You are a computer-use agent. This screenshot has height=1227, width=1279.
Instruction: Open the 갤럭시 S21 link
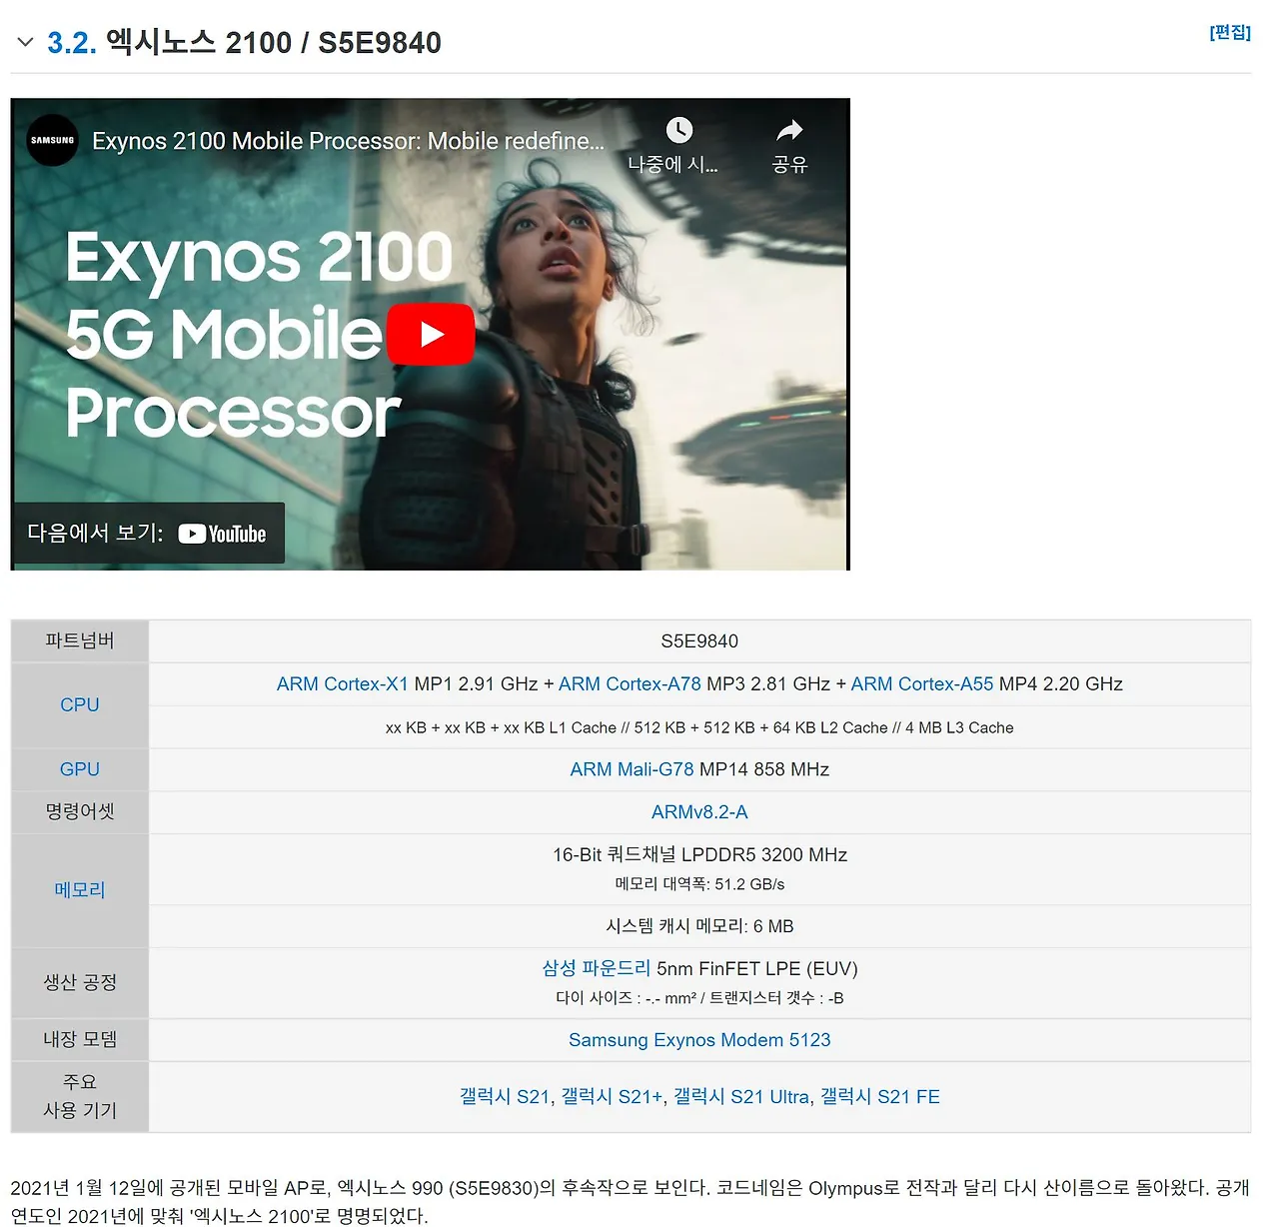(x=505, y=1097)
